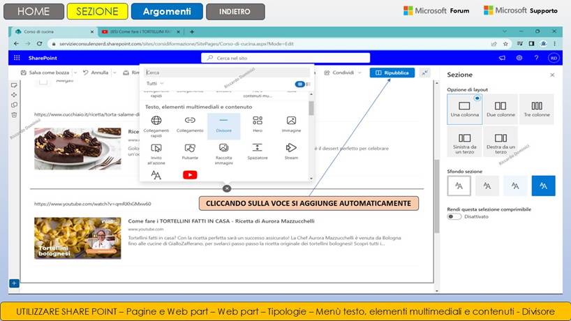This screenshot has width=571, height=321.
Task: Switch to Corso di cucina tab
Action: [53, 31]
